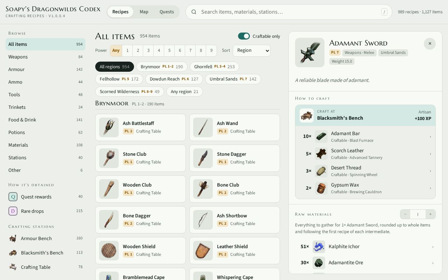
Task: Click the Crafting Table sidebar icon
Action: coord(13,267)
